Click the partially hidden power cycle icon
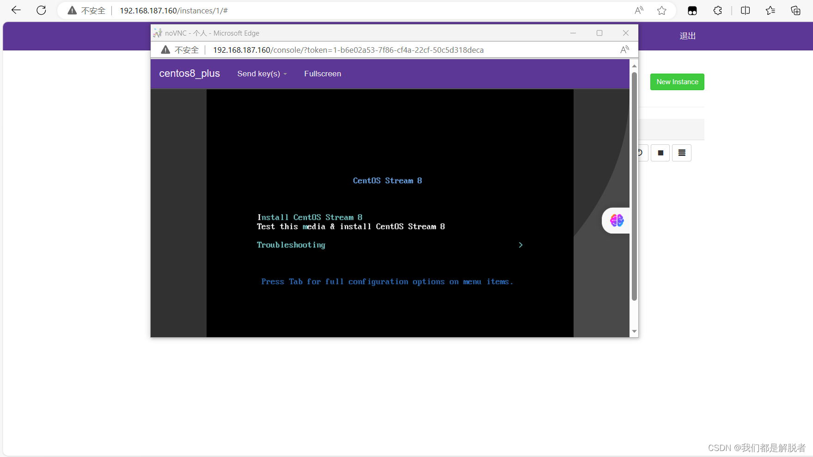 pos(642,153)
